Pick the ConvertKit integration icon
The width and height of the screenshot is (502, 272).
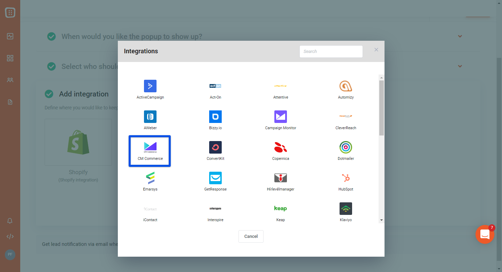click(x=215, y=147)
